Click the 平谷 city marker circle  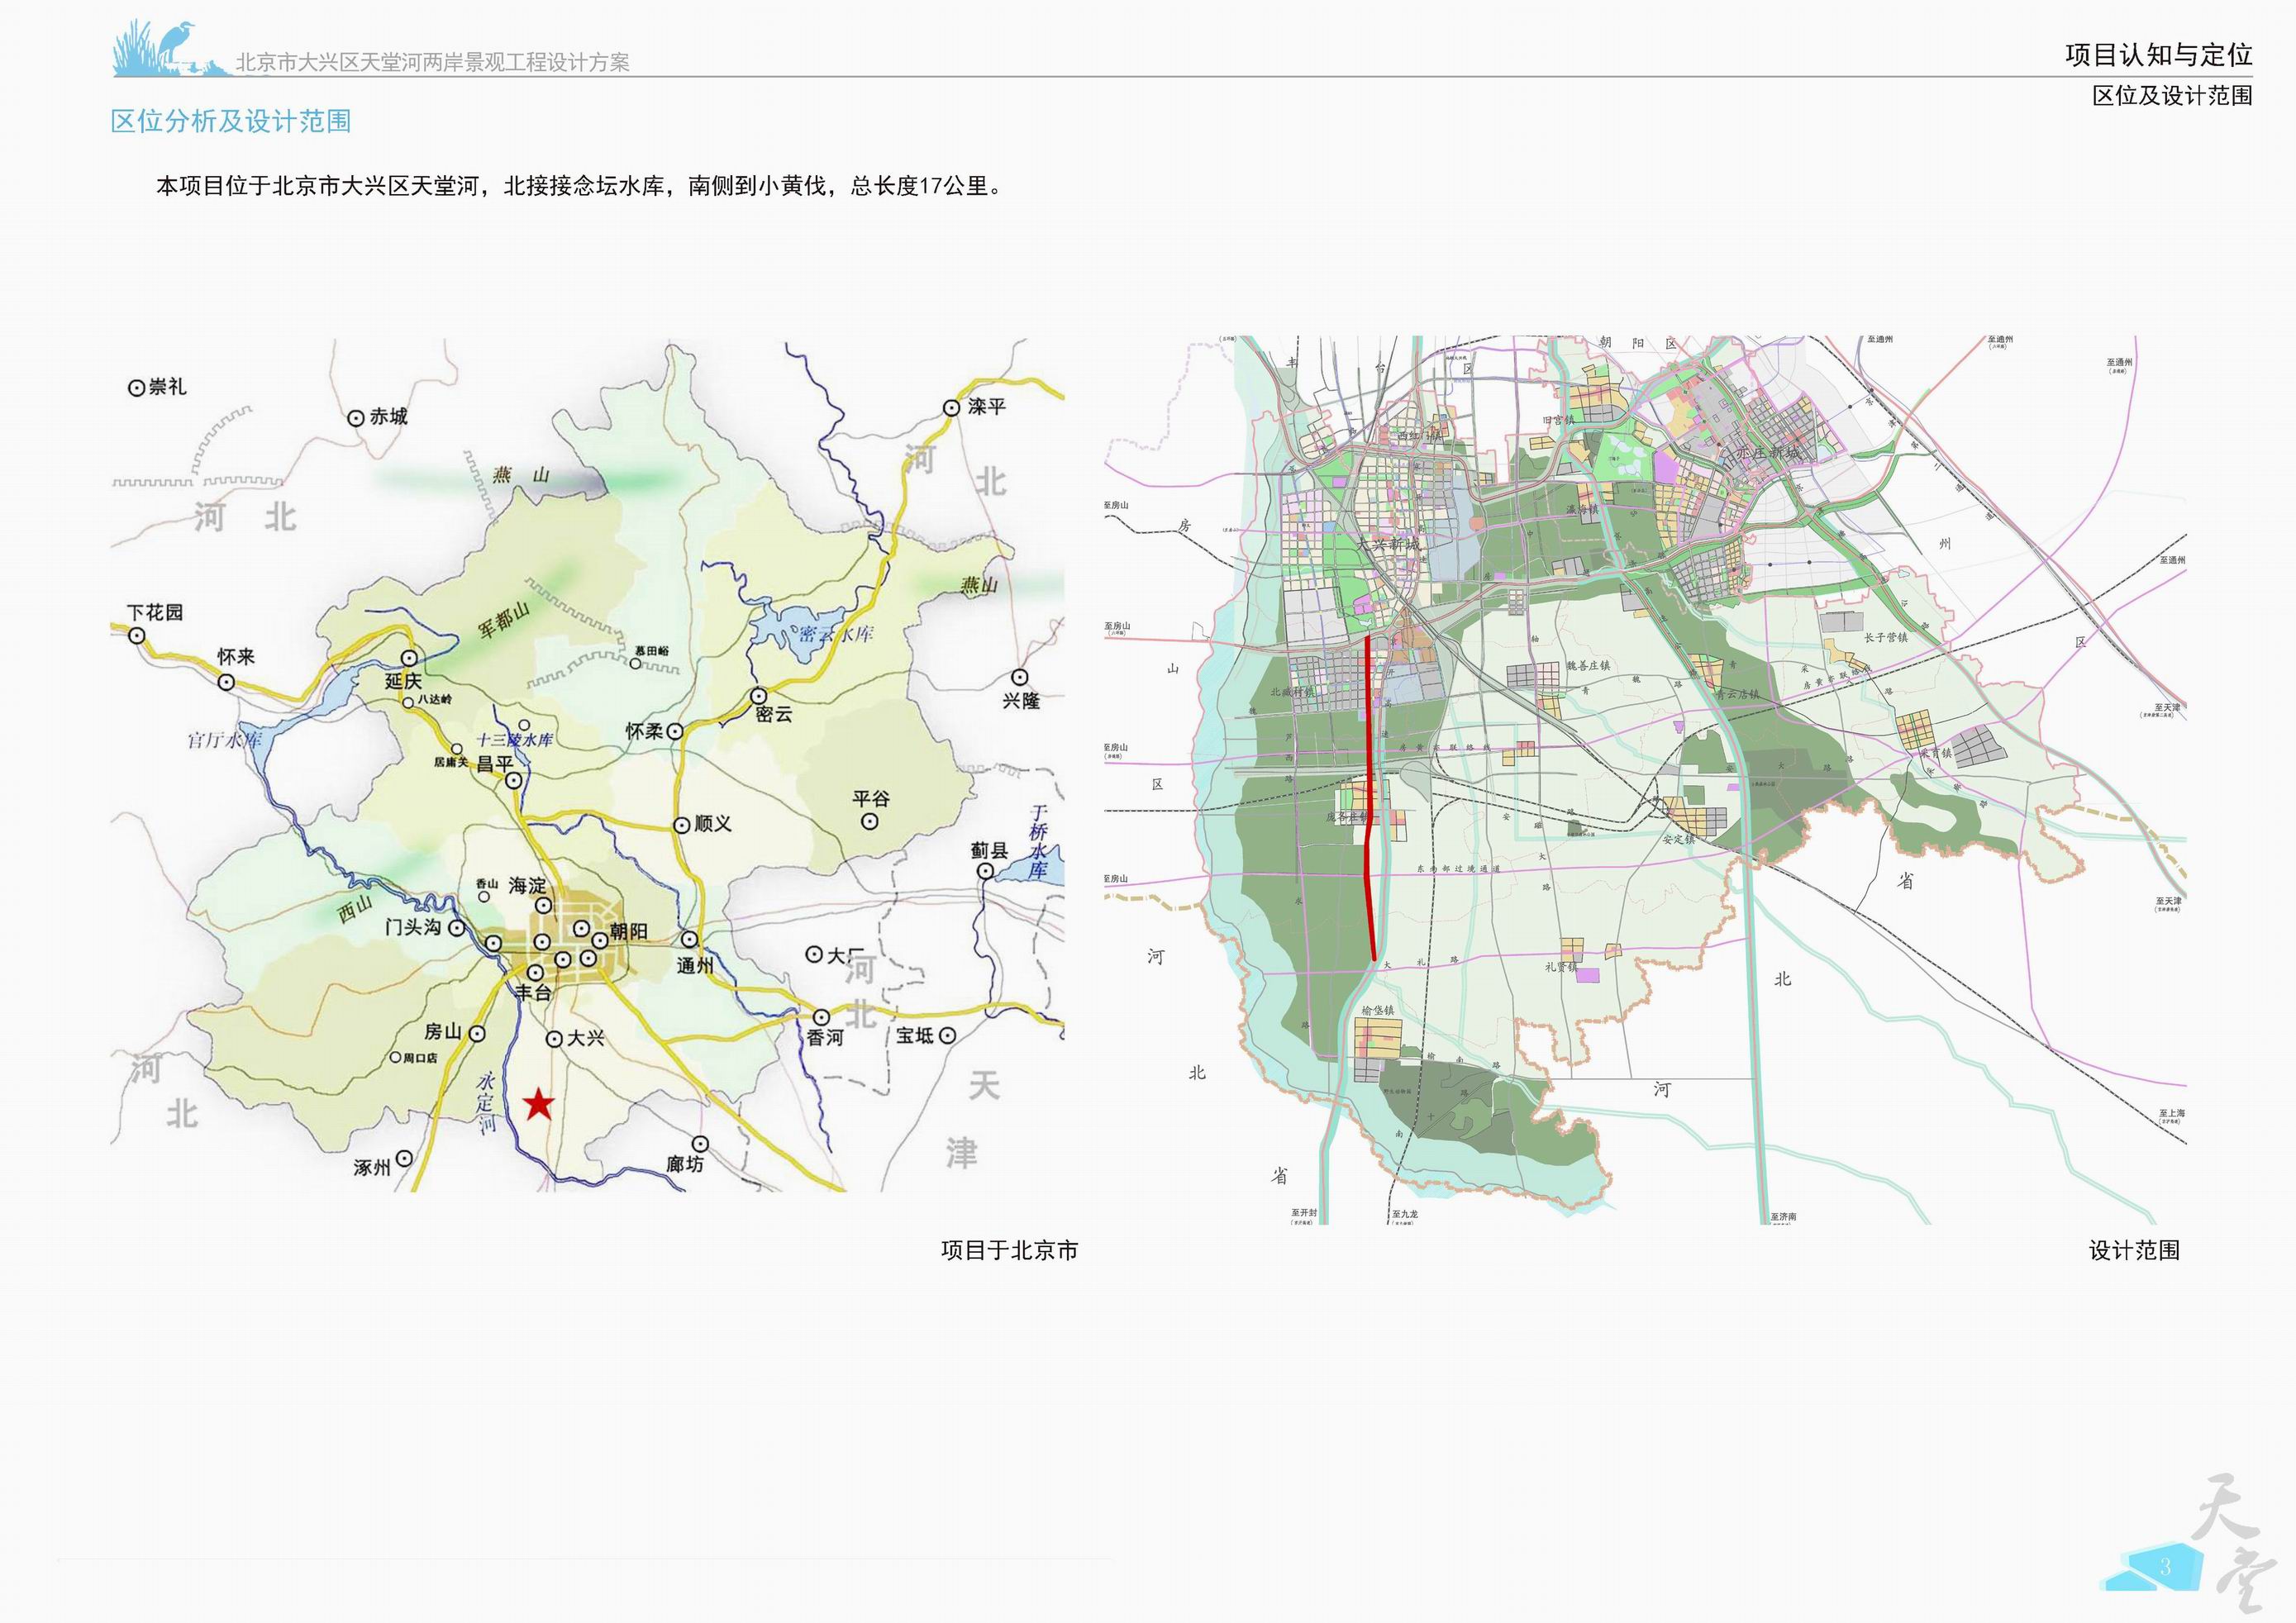(870, 821)
